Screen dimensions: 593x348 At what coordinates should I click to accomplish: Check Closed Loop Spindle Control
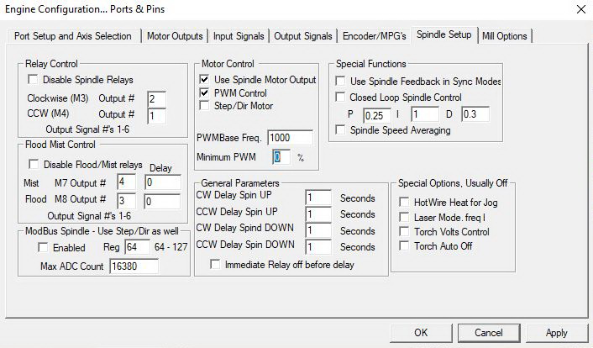click(340, 97)
